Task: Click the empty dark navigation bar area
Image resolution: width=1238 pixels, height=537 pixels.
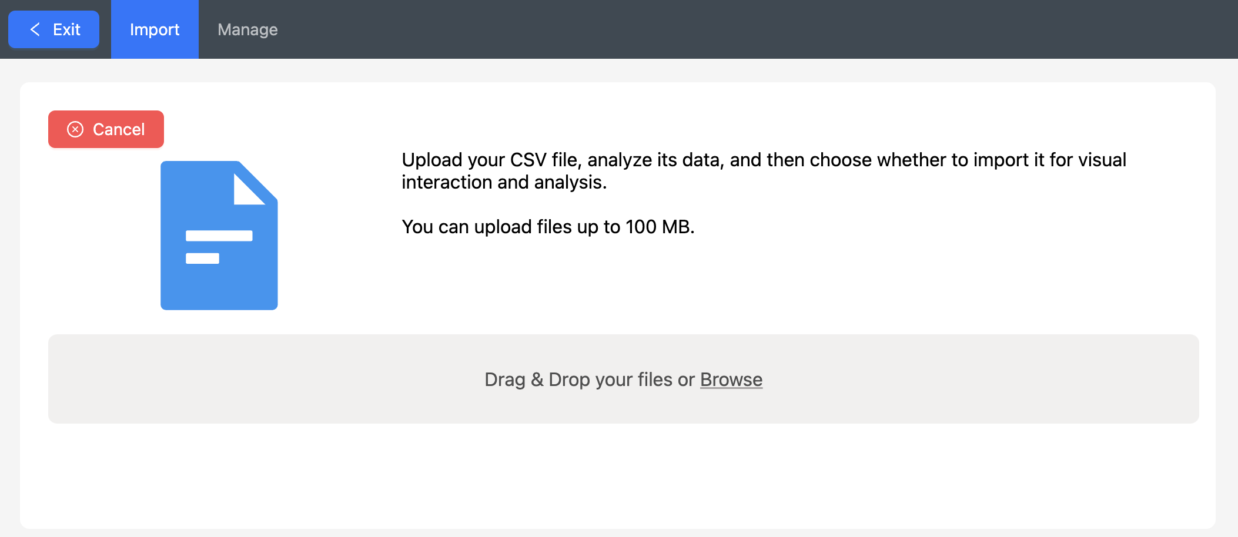Action: 764,29
